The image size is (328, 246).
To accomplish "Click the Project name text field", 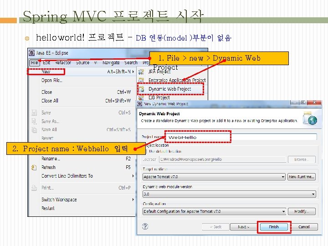I will coord(241,137).
